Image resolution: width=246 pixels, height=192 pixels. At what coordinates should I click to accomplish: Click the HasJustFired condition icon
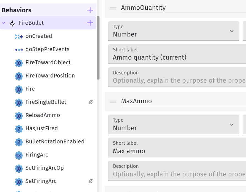[19, 129]
